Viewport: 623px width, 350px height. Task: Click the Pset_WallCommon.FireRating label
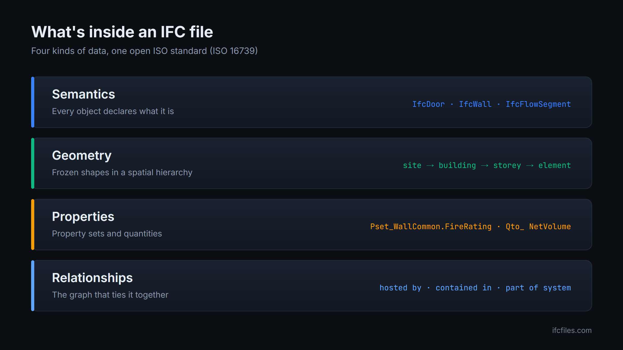(431, 227)
